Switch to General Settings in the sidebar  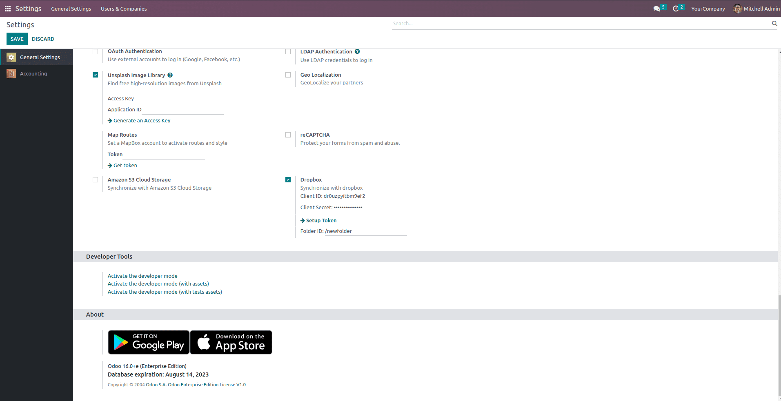point(39,57)
